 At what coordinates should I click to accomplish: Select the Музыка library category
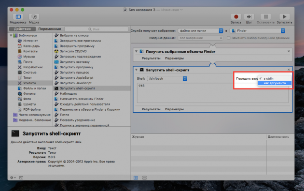tap(29, 57)
